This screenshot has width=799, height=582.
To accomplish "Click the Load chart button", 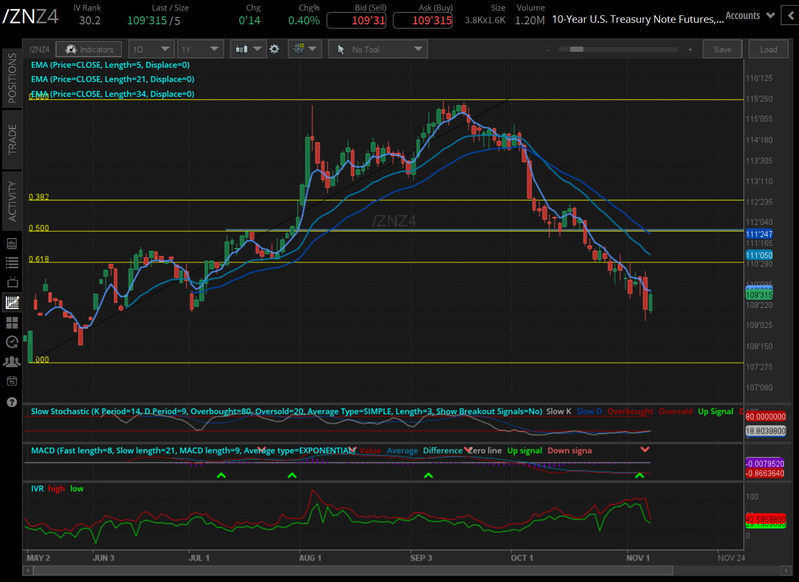I will click(x=768, y=49).
